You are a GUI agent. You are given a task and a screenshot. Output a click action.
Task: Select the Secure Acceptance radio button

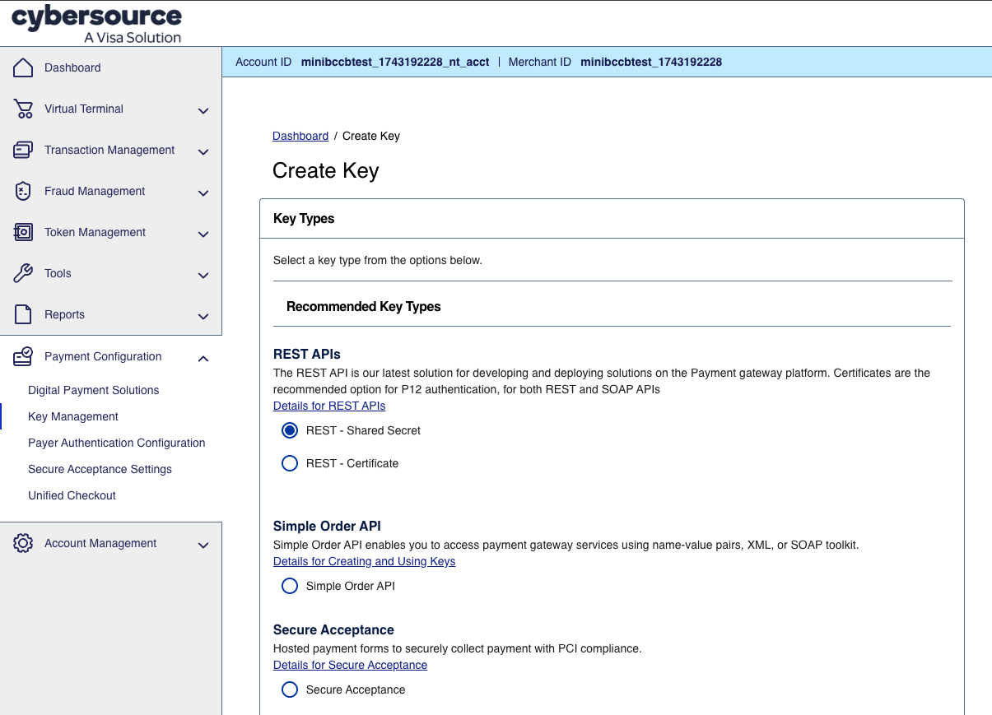point(290,689)
